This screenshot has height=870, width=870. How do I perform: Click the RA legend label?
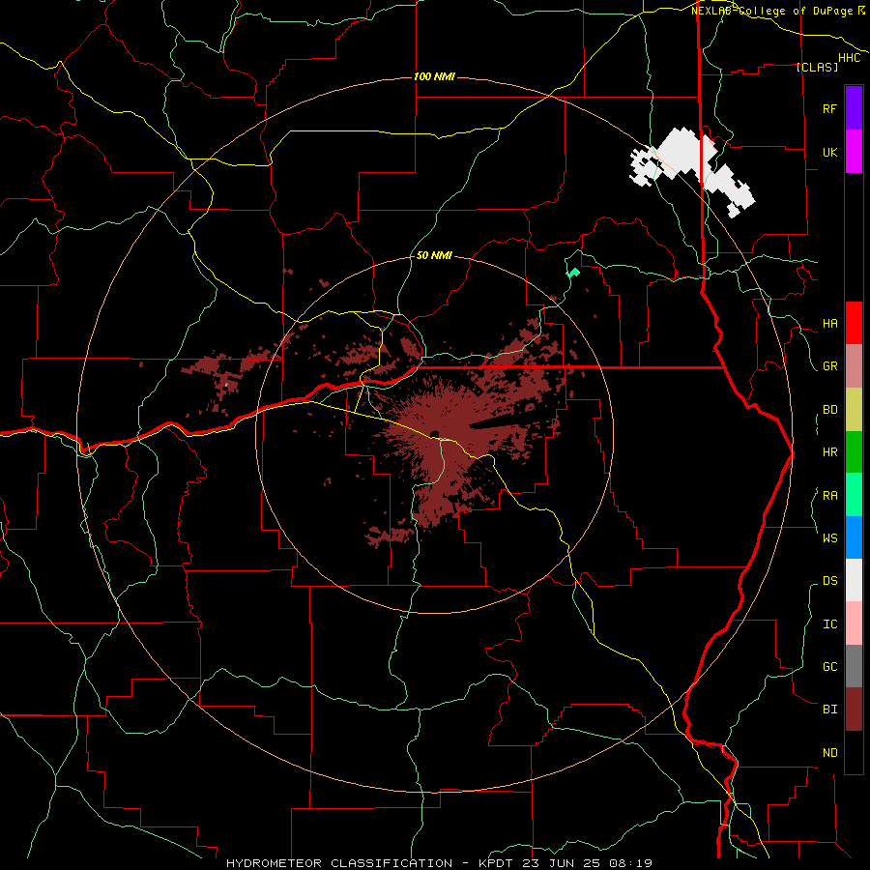pos(829,496)
